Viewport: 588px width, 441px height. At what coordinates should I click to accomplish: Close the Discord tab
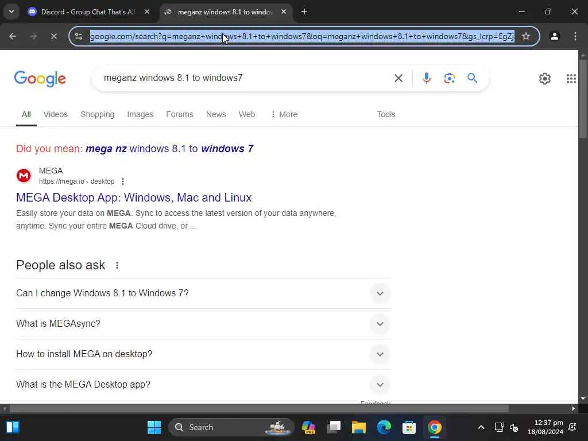147,12
